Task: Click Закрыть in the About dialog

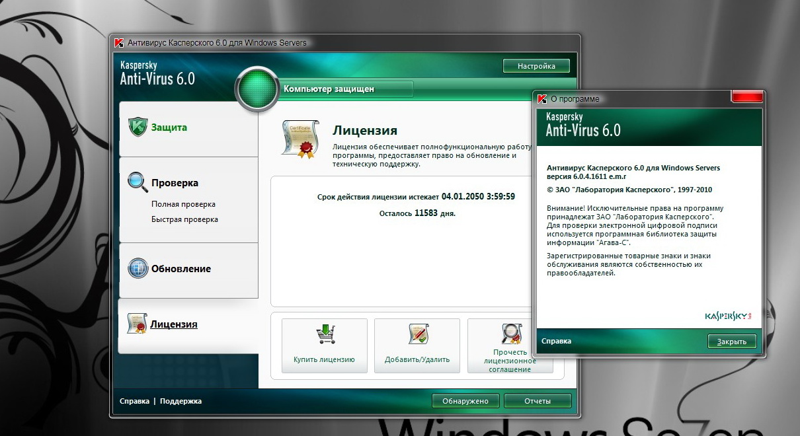Action: (x=732, y=342)
